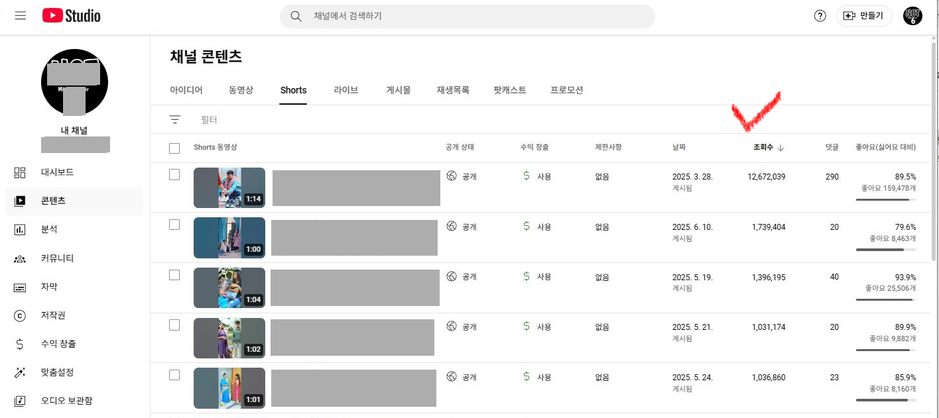Click the monetization dollar icon in sidebar

(20, 344)
